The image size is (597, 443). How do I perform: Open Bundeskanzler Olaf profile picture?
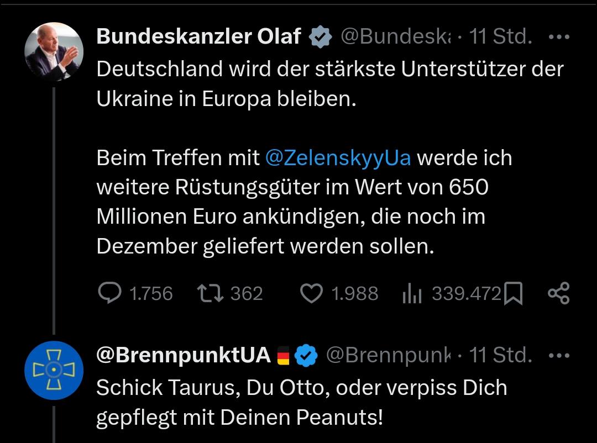click(54, 52)
